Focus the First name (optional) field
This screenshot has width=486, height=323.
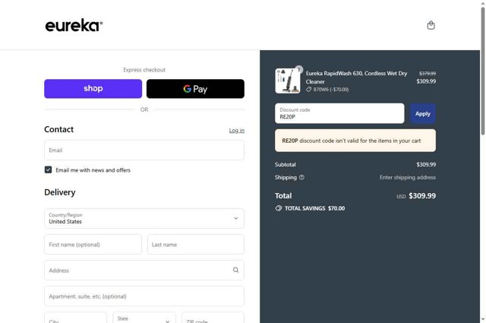[x=93, y=245]
